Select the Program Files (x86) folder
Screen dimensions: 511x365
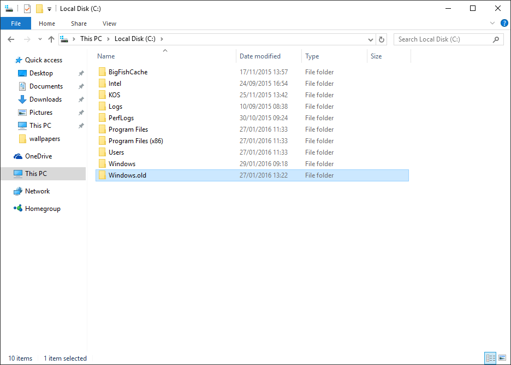135,141
